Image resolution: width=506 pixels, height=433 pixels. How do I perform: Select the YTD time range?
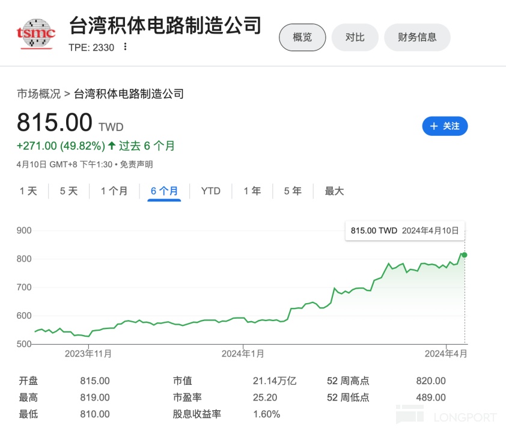pyautogui.click(x=210, y=191)
